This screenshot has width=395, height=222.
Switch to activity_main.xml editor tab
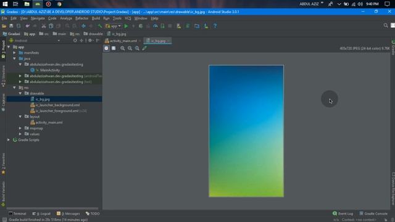click(x=123, y=41)
